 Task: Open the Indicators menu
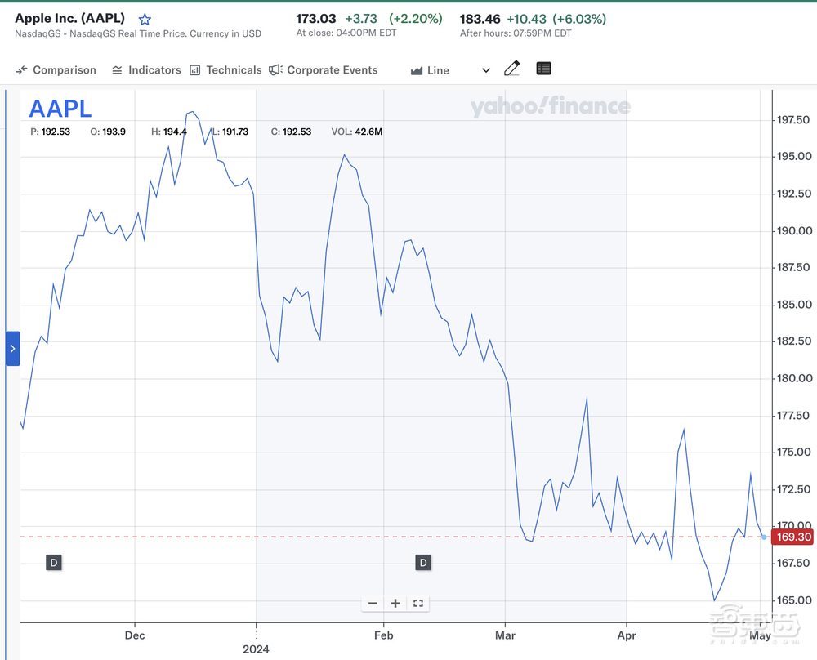coord(146,70)
